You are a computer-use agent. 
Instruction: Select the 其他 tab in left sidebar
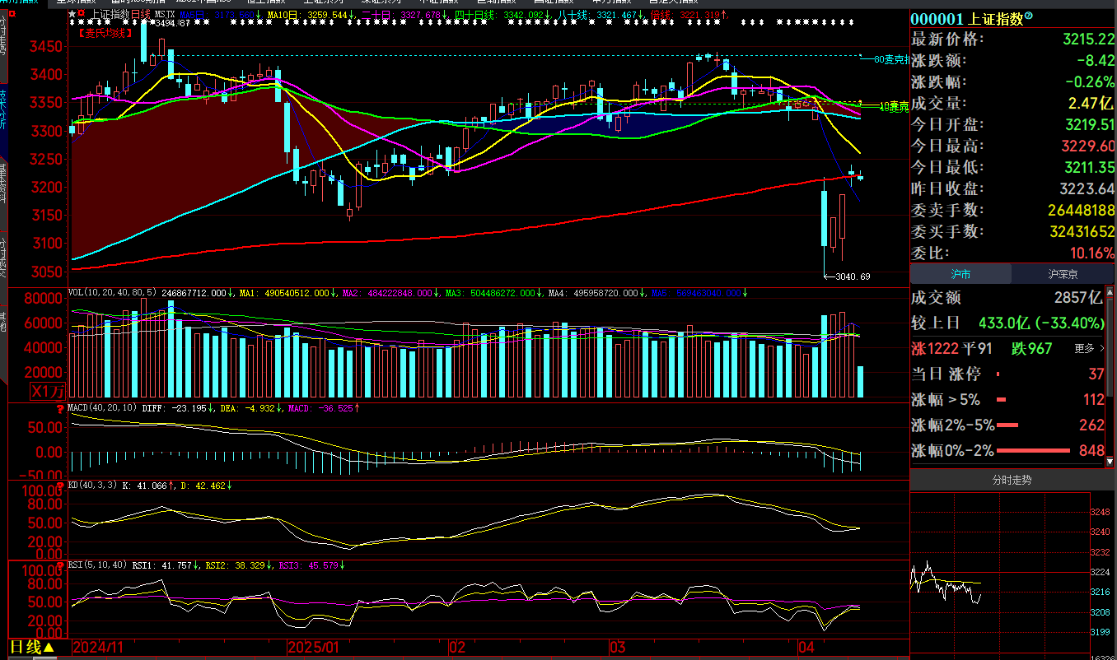(3, 321)
